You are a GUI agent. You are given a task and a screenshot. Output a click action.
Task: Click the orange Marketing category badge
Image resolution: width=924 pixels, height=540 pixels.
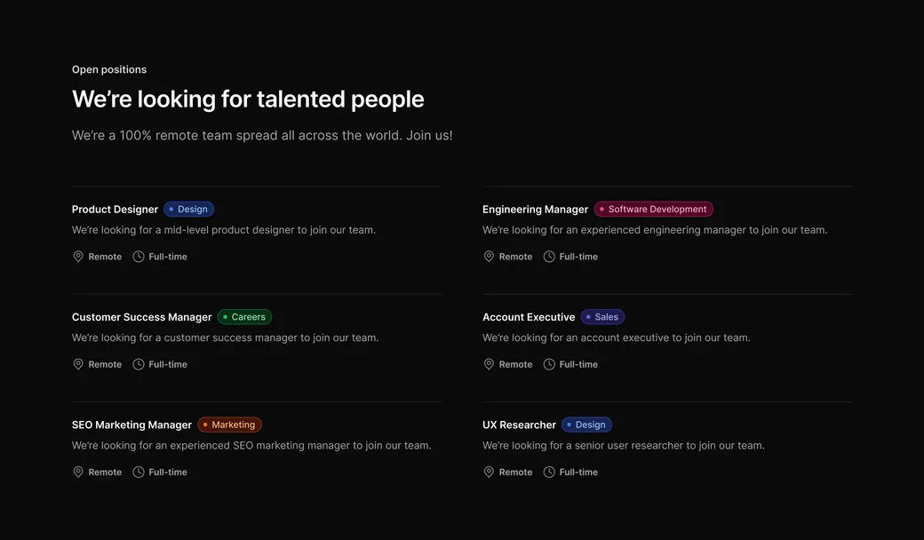[229, 425]
